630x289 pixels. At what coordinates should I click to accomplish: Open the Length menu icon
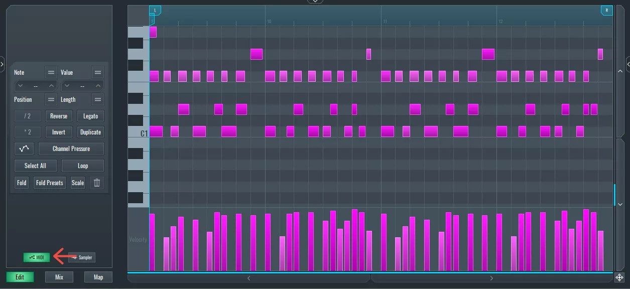coord(97,99)
